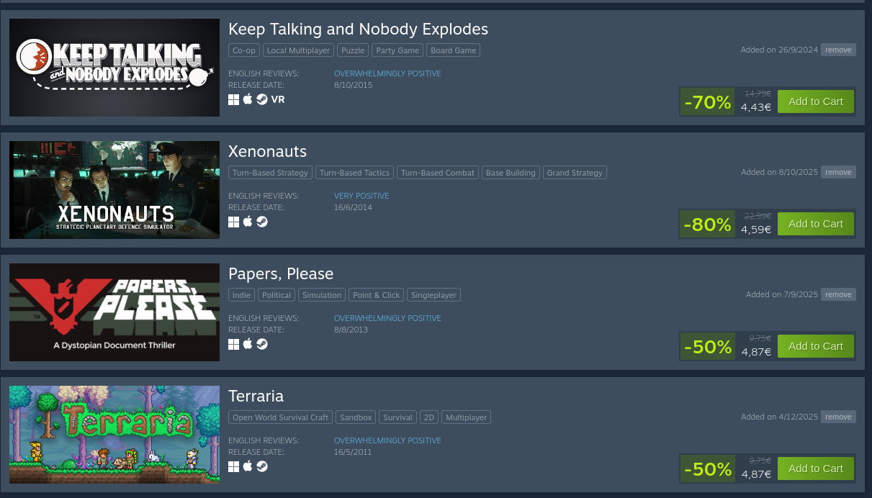Open the Terraria game thumbnail
The height and width of the screenshot is (498, 872).
114,435
